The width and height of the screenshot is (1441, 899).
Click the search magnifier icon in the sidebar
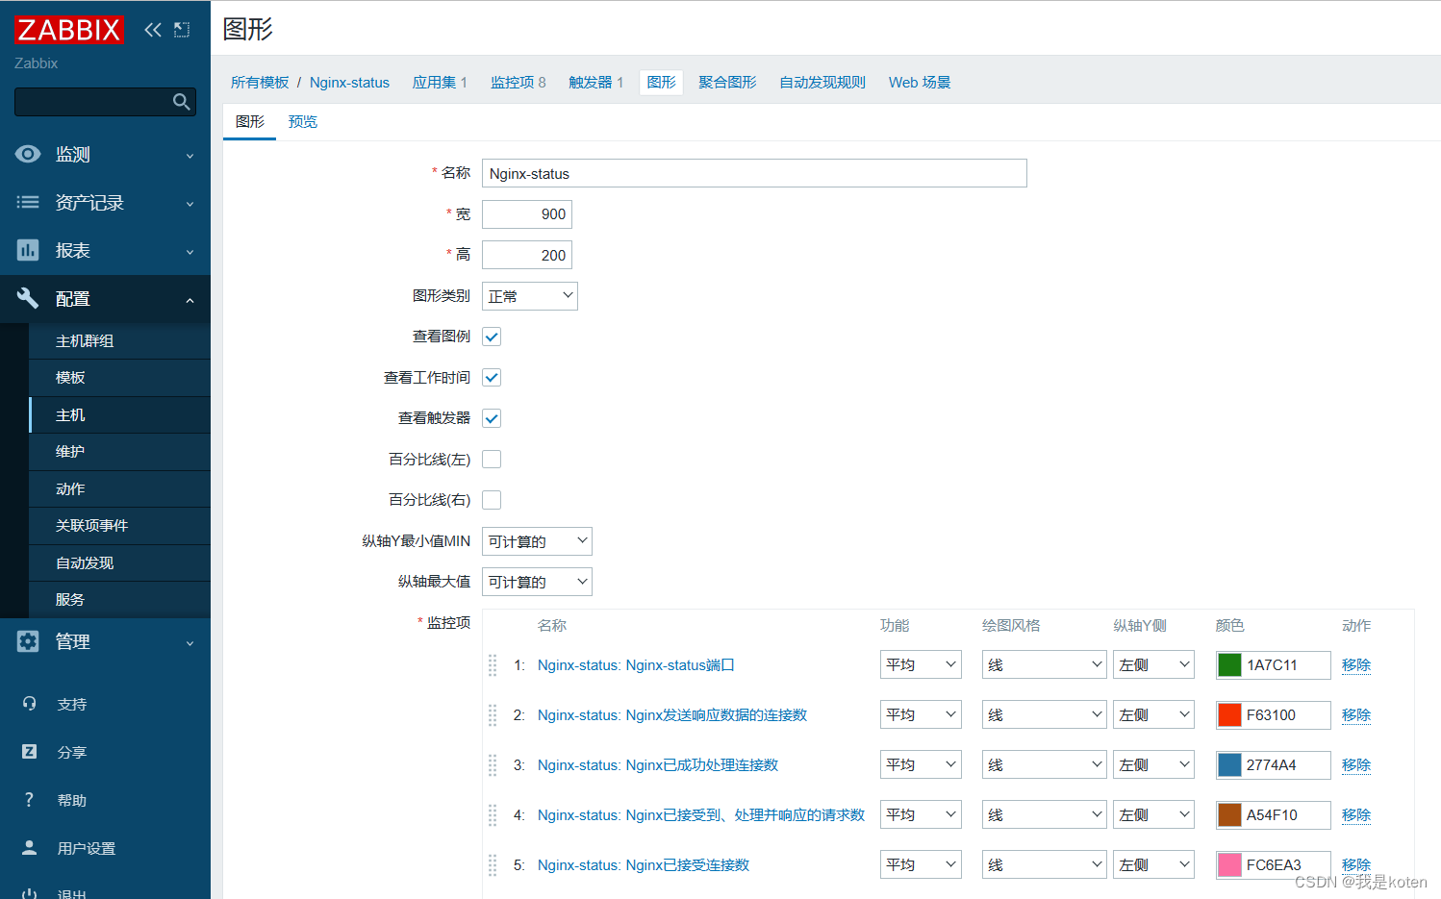click(181, 102)
